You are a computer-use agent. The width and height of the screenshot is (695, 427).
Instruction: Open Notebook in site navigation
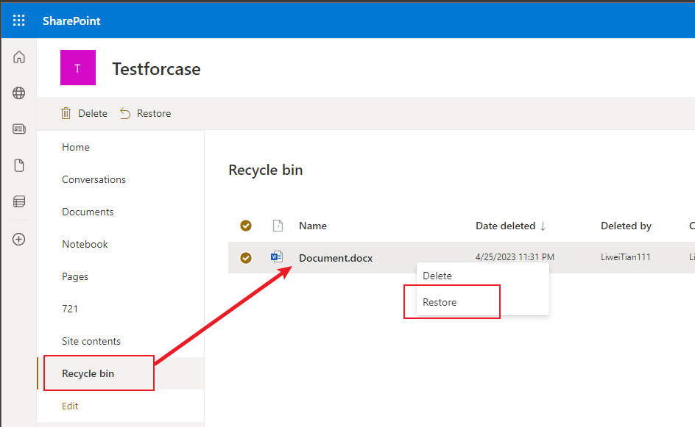tap(85, 244)
